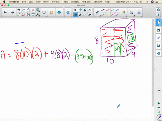Open the line thickness dropdown

pyautogui.click(x=131, y=12)
